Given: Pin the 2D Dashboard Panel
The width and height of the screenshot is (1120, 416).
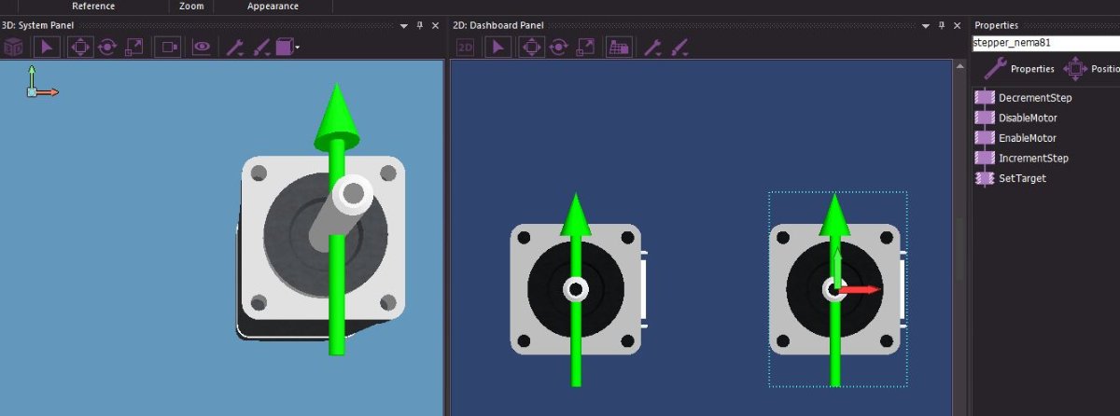Looking at the screenshot, I should click(942, 25).
